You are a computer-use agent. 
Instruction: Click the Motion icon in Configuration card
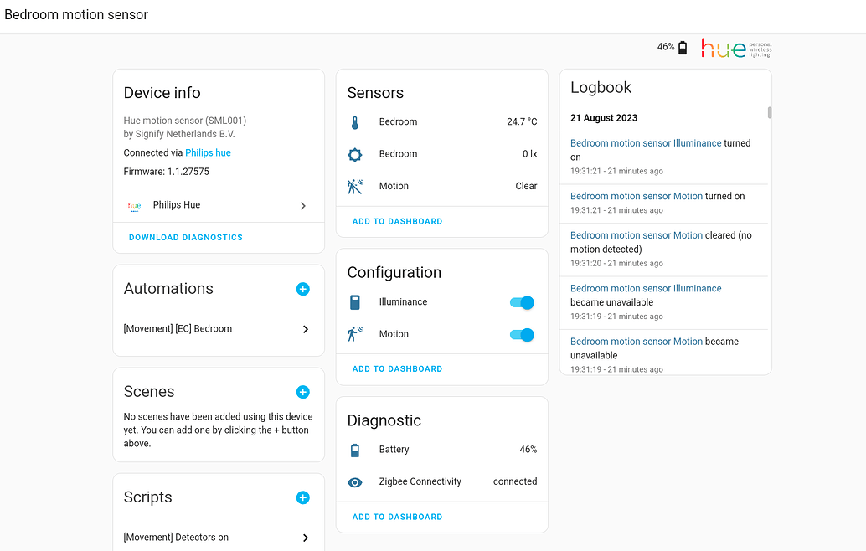(x=354, y=333)
